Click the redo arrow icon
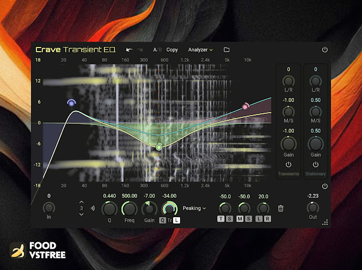Viewport: 362px width, 270px height. pos(140,50)
